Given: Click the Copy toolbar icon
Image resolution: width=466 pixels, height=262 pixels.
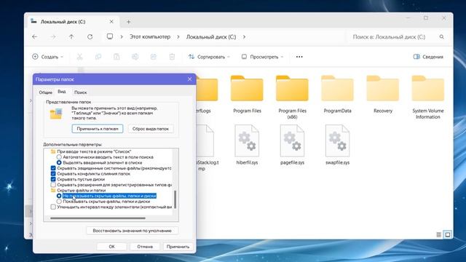Looking at the screenshot, I should coord(98,57).
